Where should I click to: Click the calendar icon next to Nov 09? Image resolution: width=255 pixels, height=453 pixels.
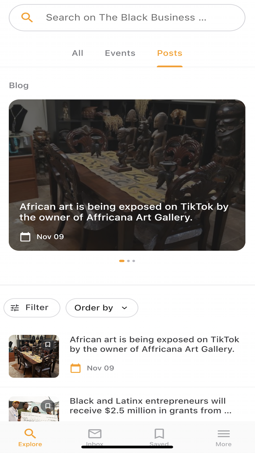click(75, 368)
